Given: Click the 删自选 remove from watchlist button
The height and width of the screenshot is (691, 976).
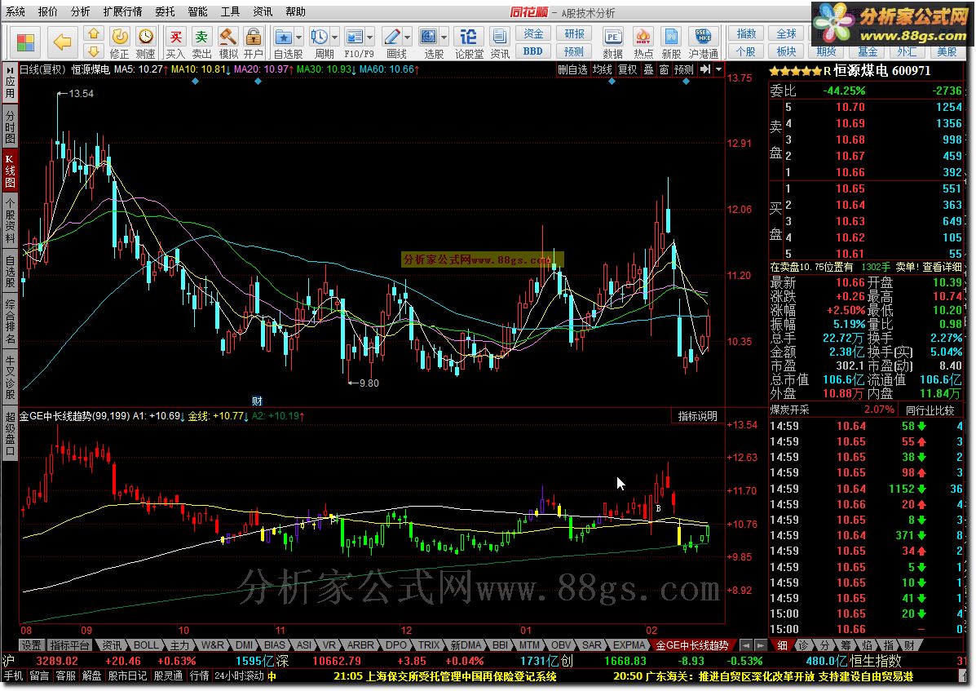Looking at the screenshot, I should coord(572,69).
